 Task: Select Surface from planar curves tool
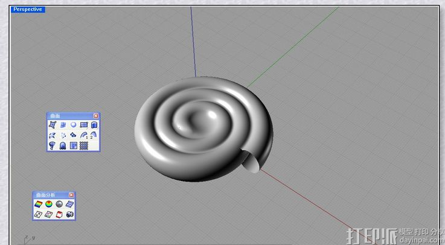click(x=74, y=125)
